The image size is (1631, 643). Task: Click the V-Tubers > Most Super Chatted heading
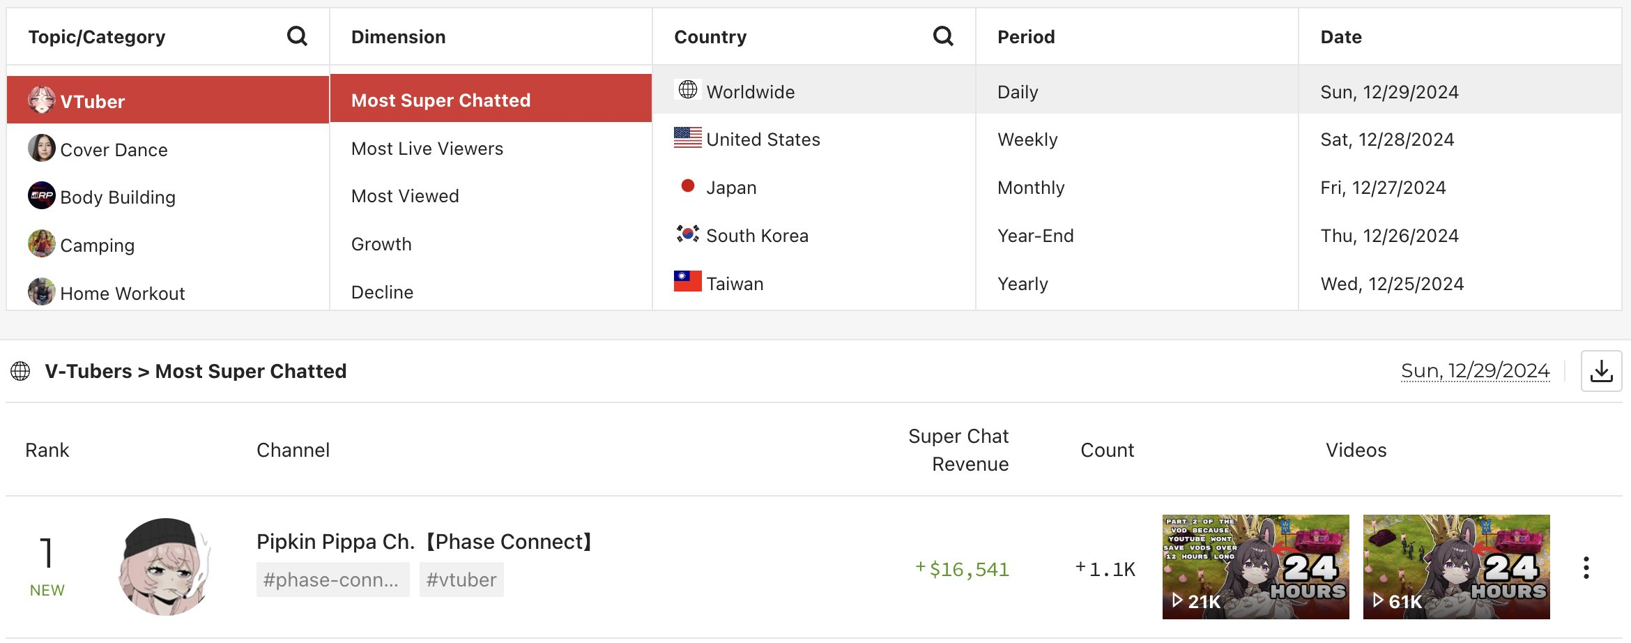point(196,371)
